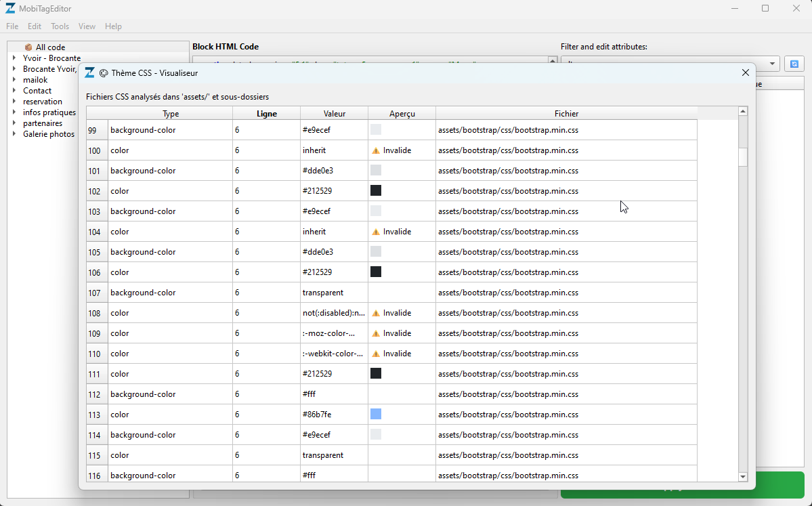The height and width of the screenshot is (506, 812).
Task: Click the palette icon in the dialog title
Action: (x=104, y=73)
